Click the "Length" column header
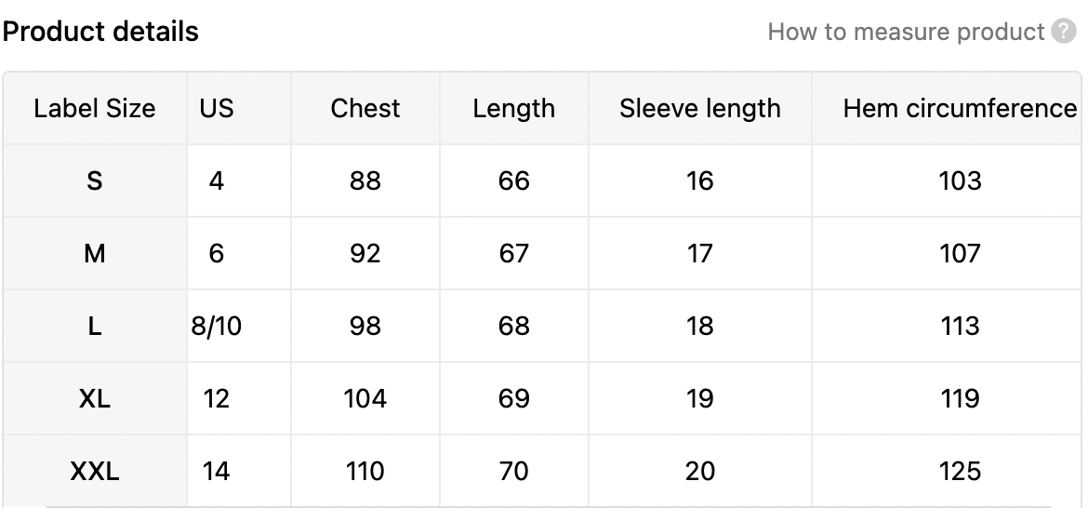 (x=513, y=108)
